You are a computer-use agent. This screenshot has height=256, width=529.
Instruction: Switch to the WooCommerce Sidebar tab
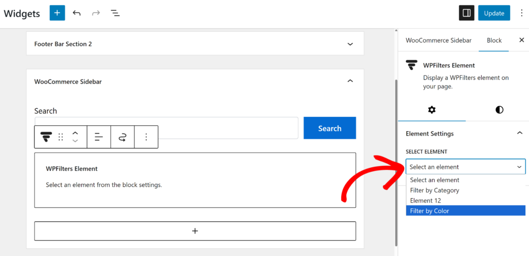coord(438,41)
